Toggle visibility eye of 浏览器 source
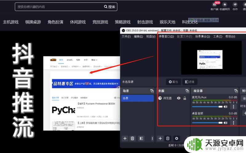Screen dimensions: 246x153 coord(179,98)
